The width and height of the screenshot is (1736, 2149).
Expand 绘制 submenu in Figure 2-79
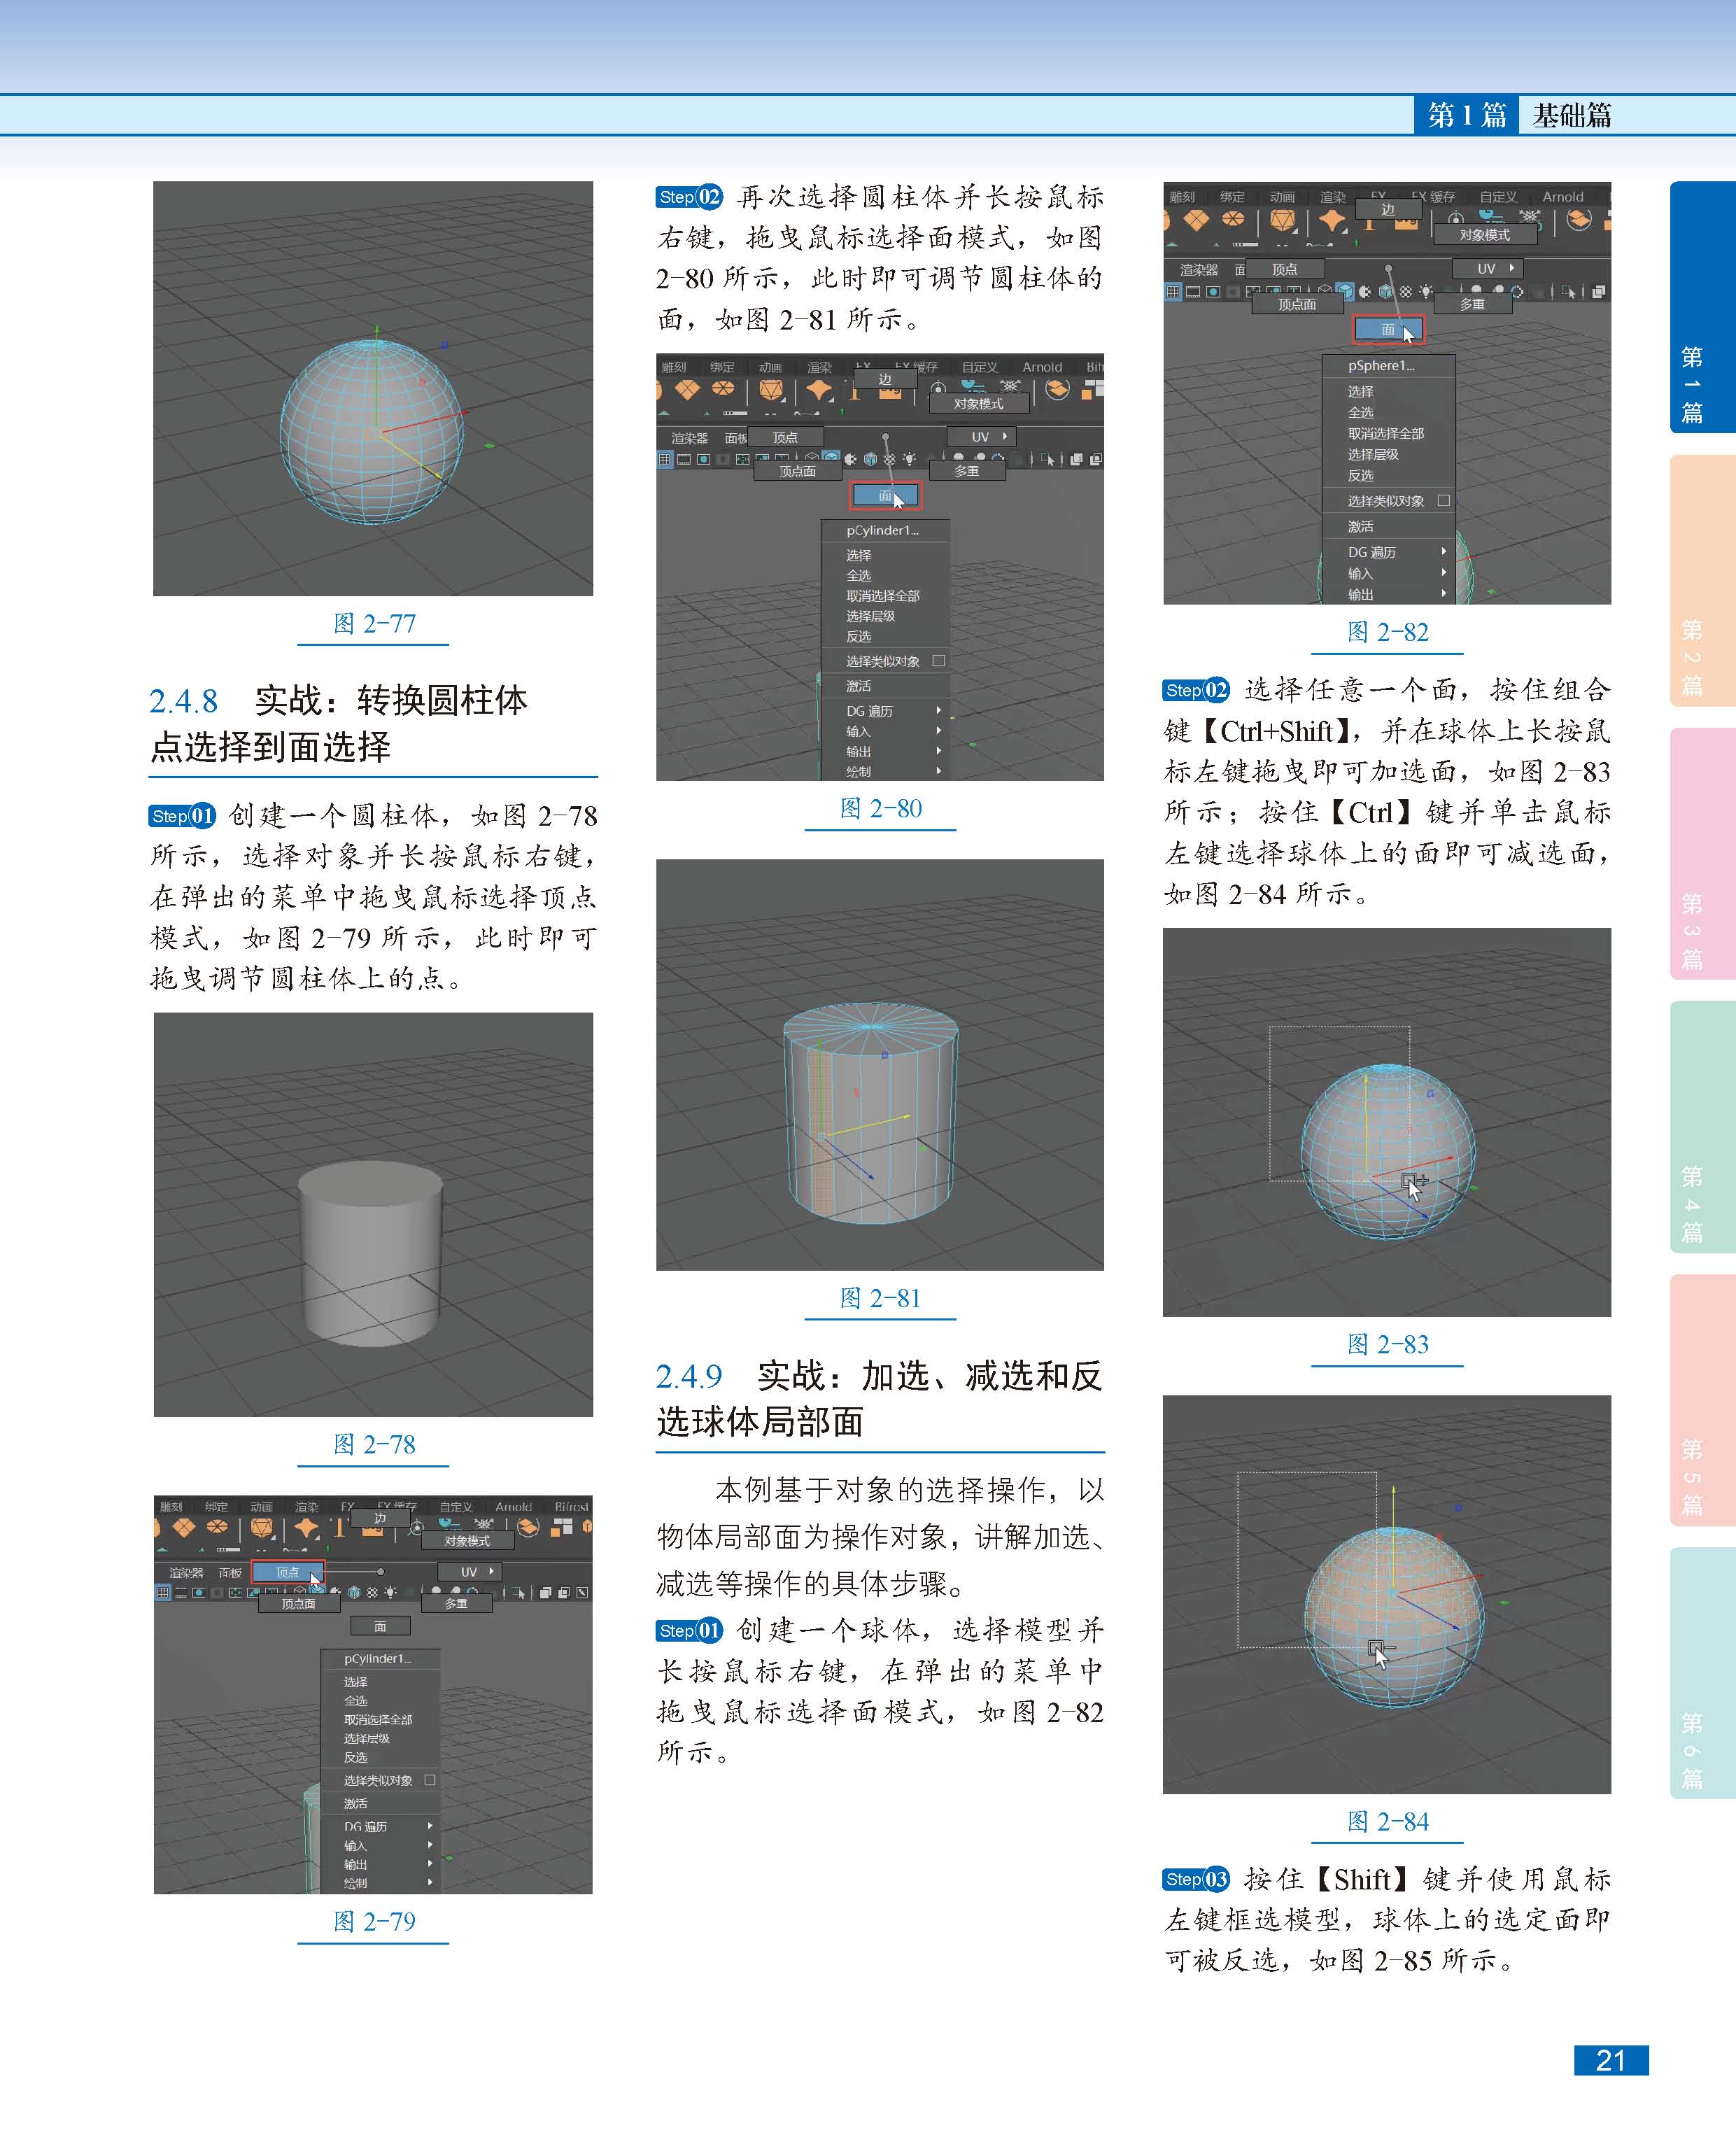381,1883
